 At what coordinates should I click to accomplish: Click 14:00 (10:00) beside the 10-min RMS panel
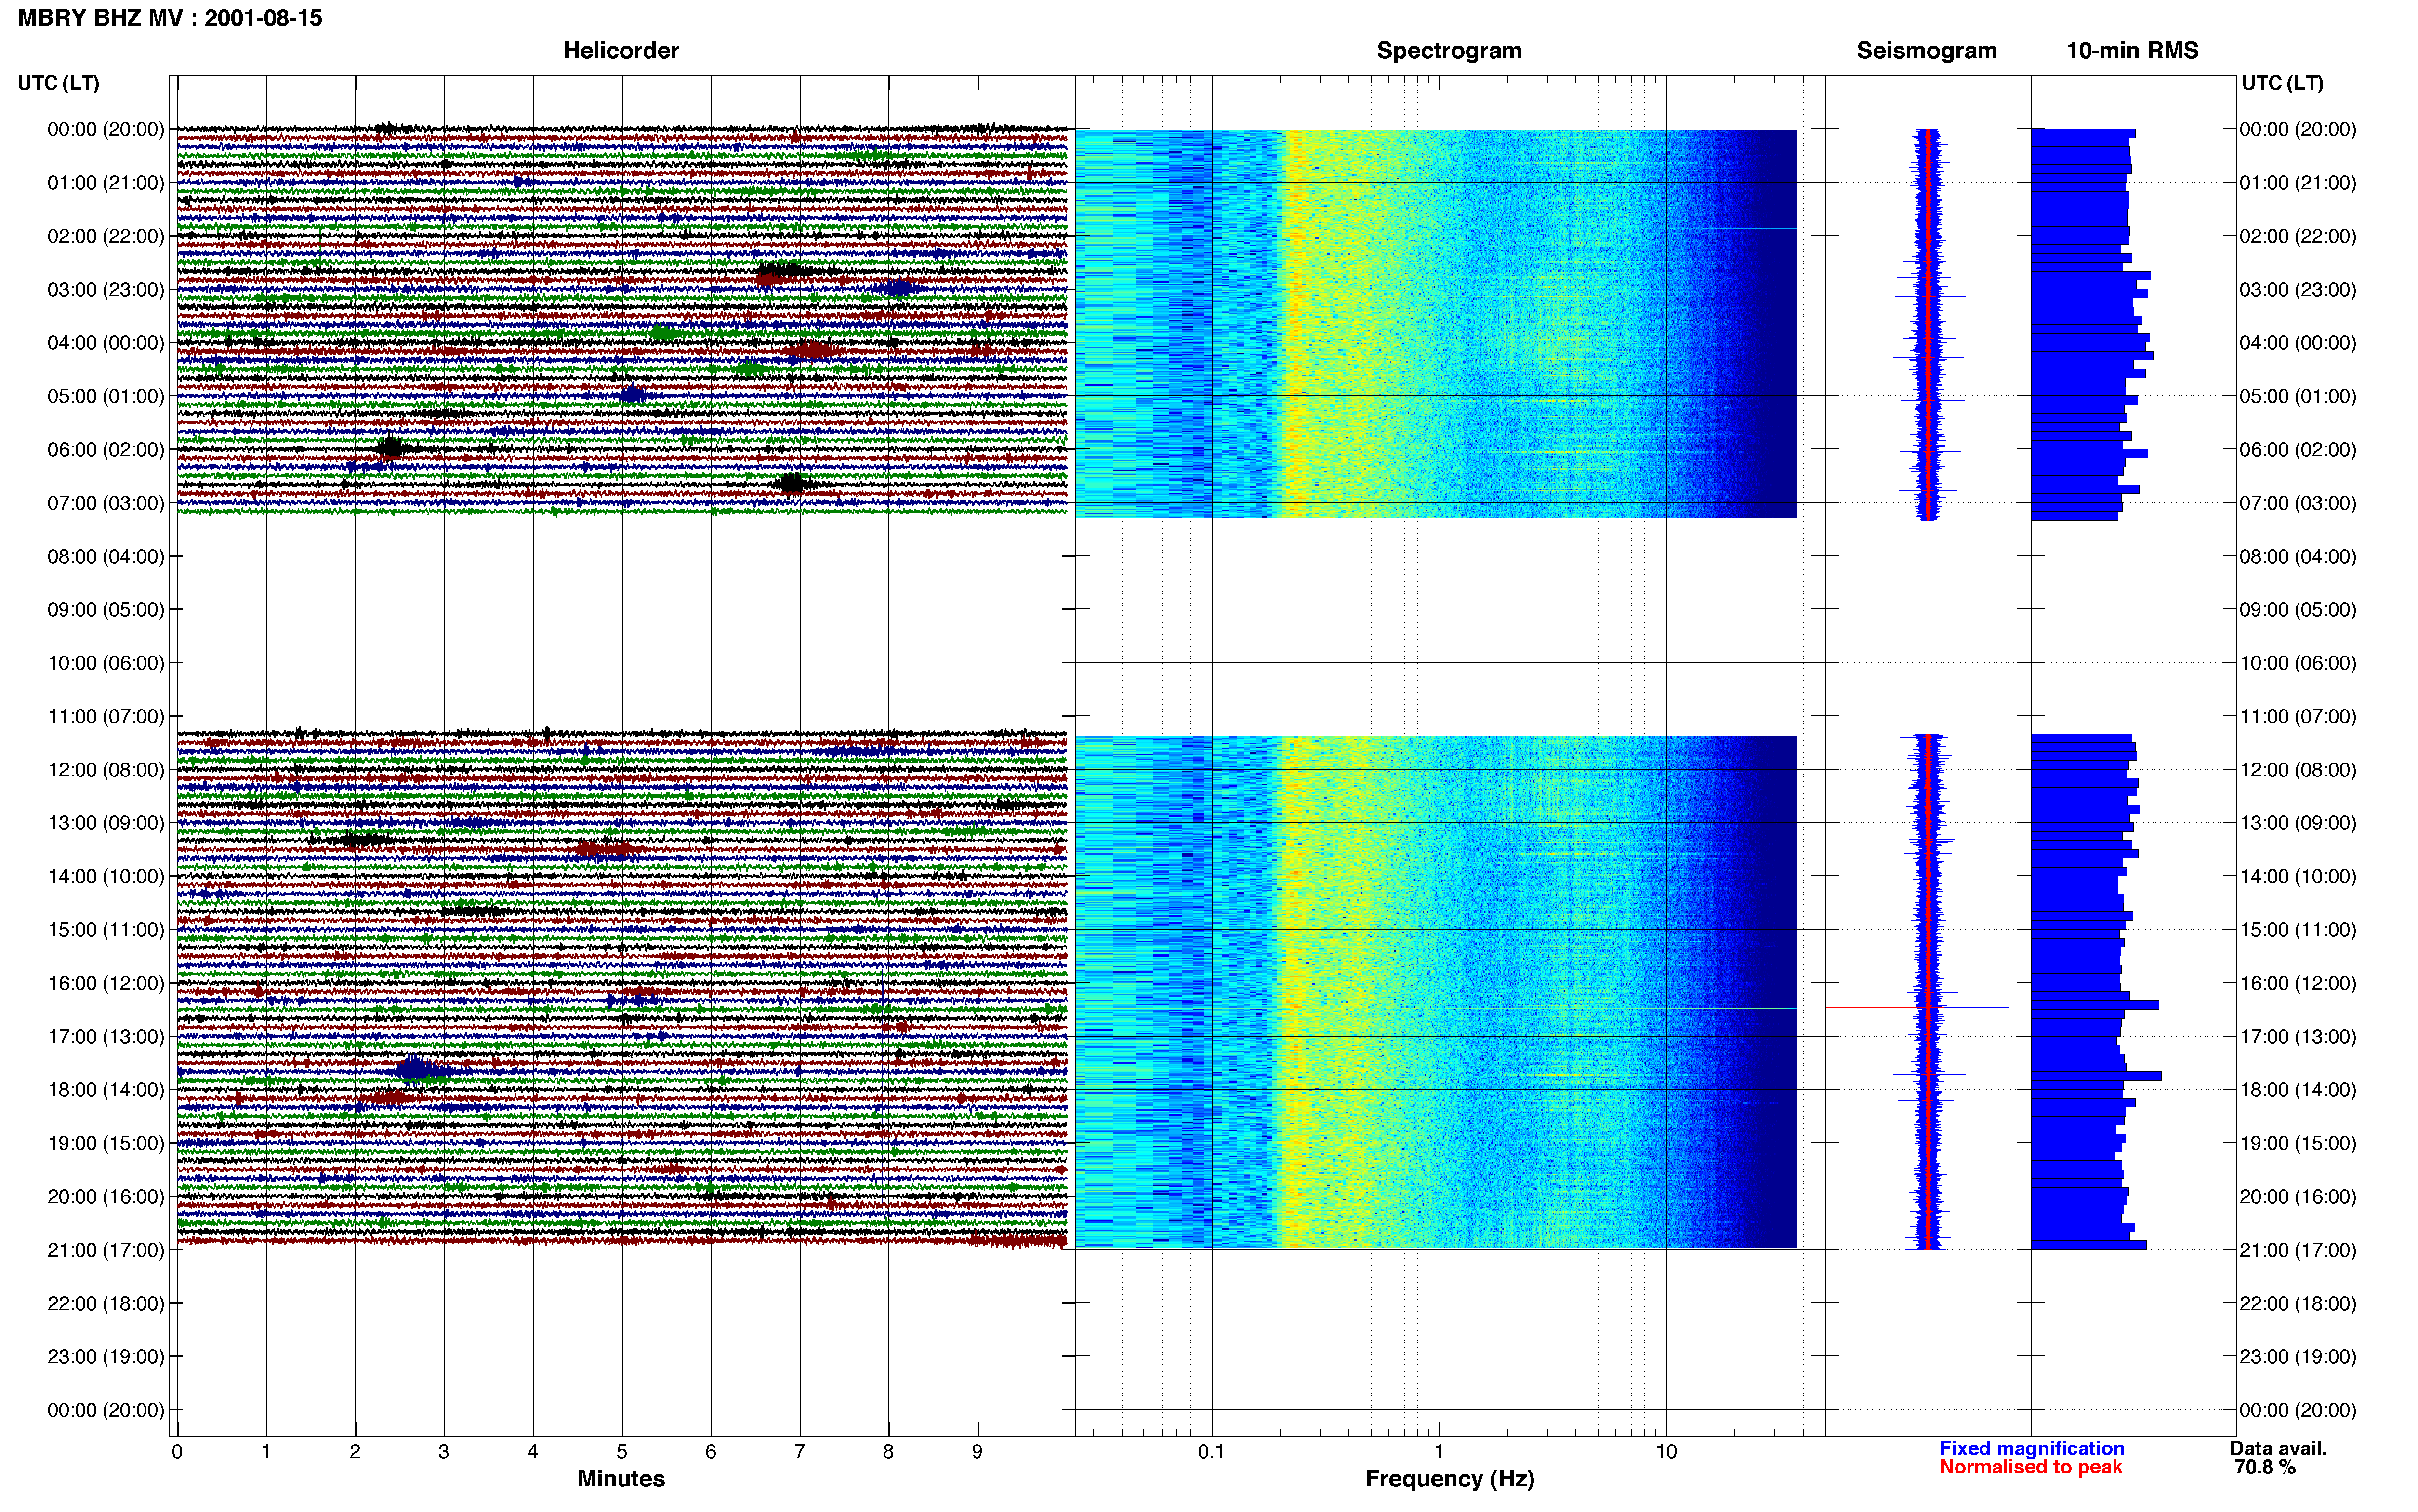tap(2298, 877)
